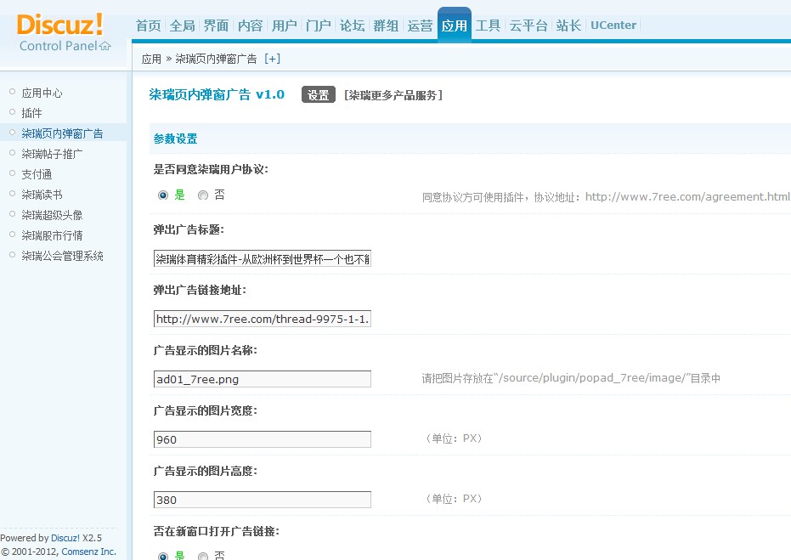The image size is (791, 560).
Task: Open 柒瑞公会管理系统 in the sidebar
Action: pyautogui.click(x=62, y=256)
